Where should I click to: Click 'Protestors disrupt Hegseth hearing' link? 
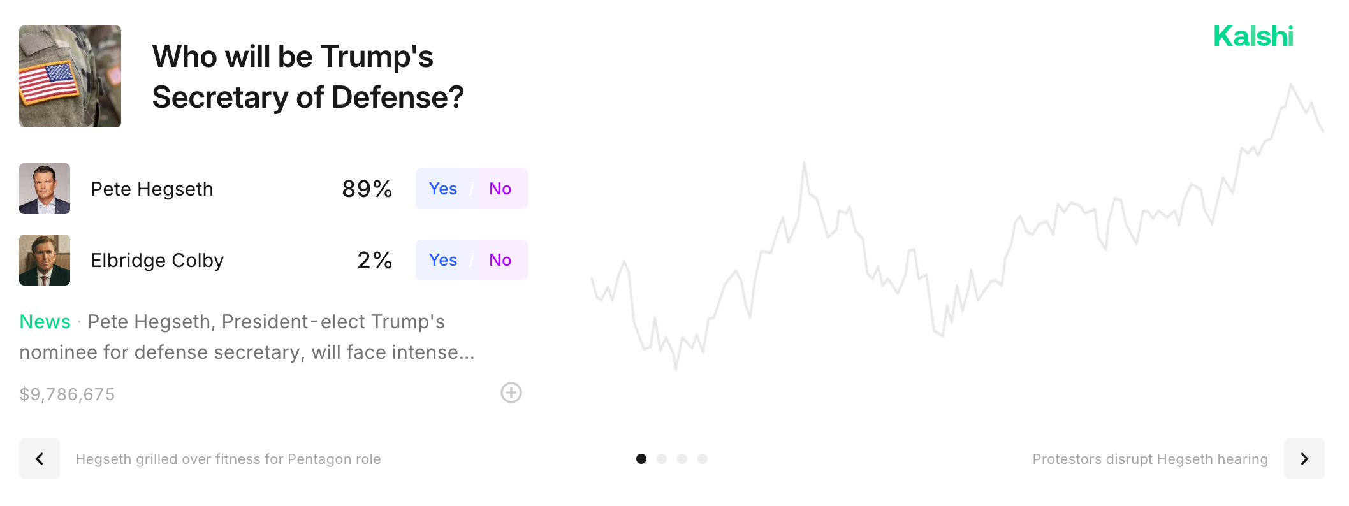pyautogui.click(x=1150, y=459)
